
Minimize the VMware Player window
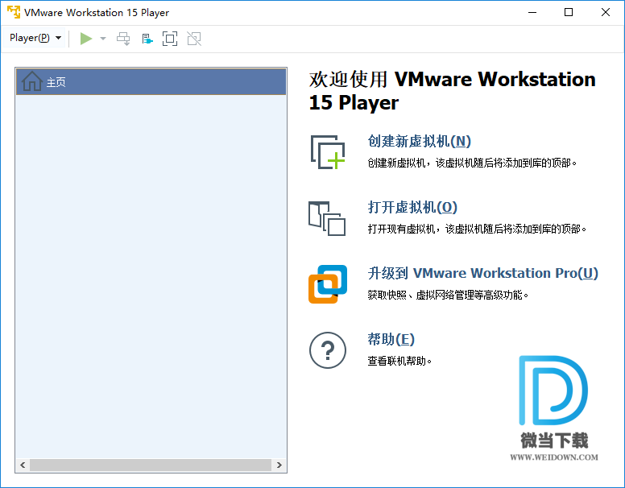532,12
